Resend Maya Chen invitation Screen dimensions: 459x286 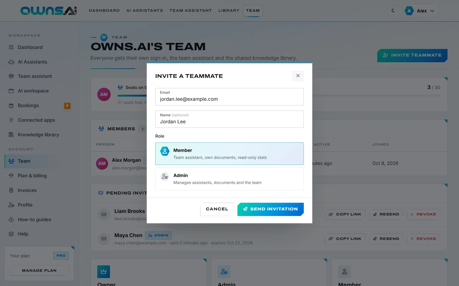[386, 239]
